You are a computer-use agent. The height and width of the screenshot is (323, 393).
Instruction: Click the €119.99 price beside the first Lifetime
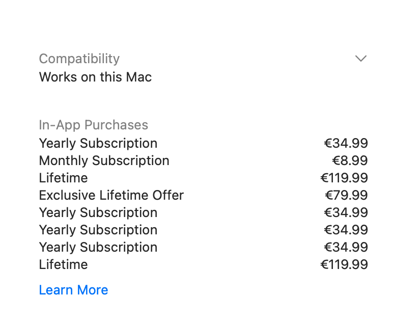coord(344,178)
